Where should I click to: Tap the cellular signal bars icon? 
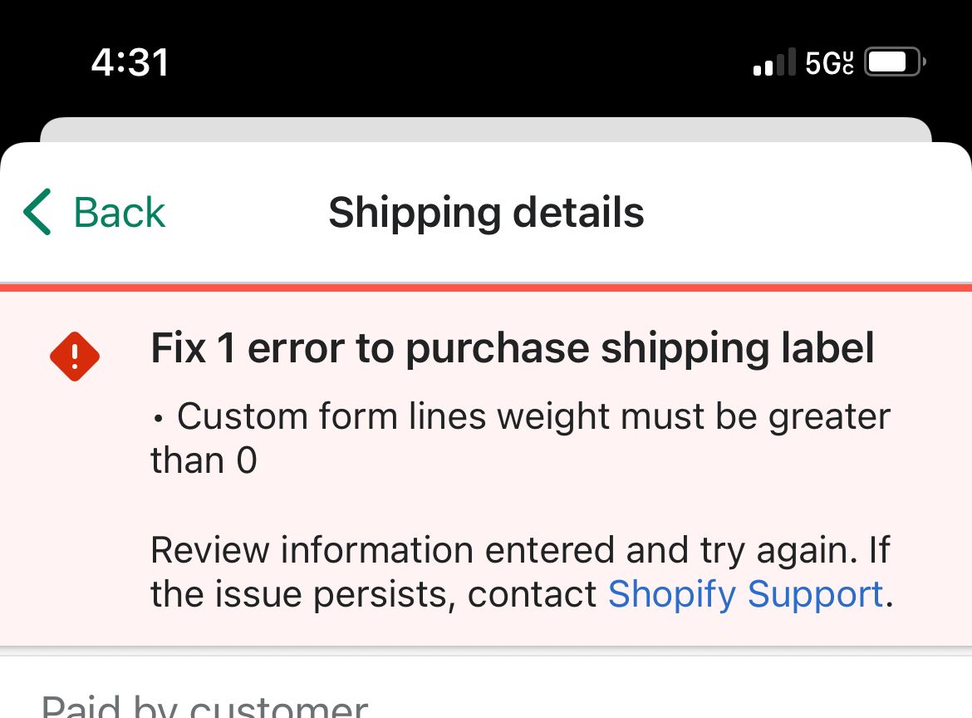773,64
